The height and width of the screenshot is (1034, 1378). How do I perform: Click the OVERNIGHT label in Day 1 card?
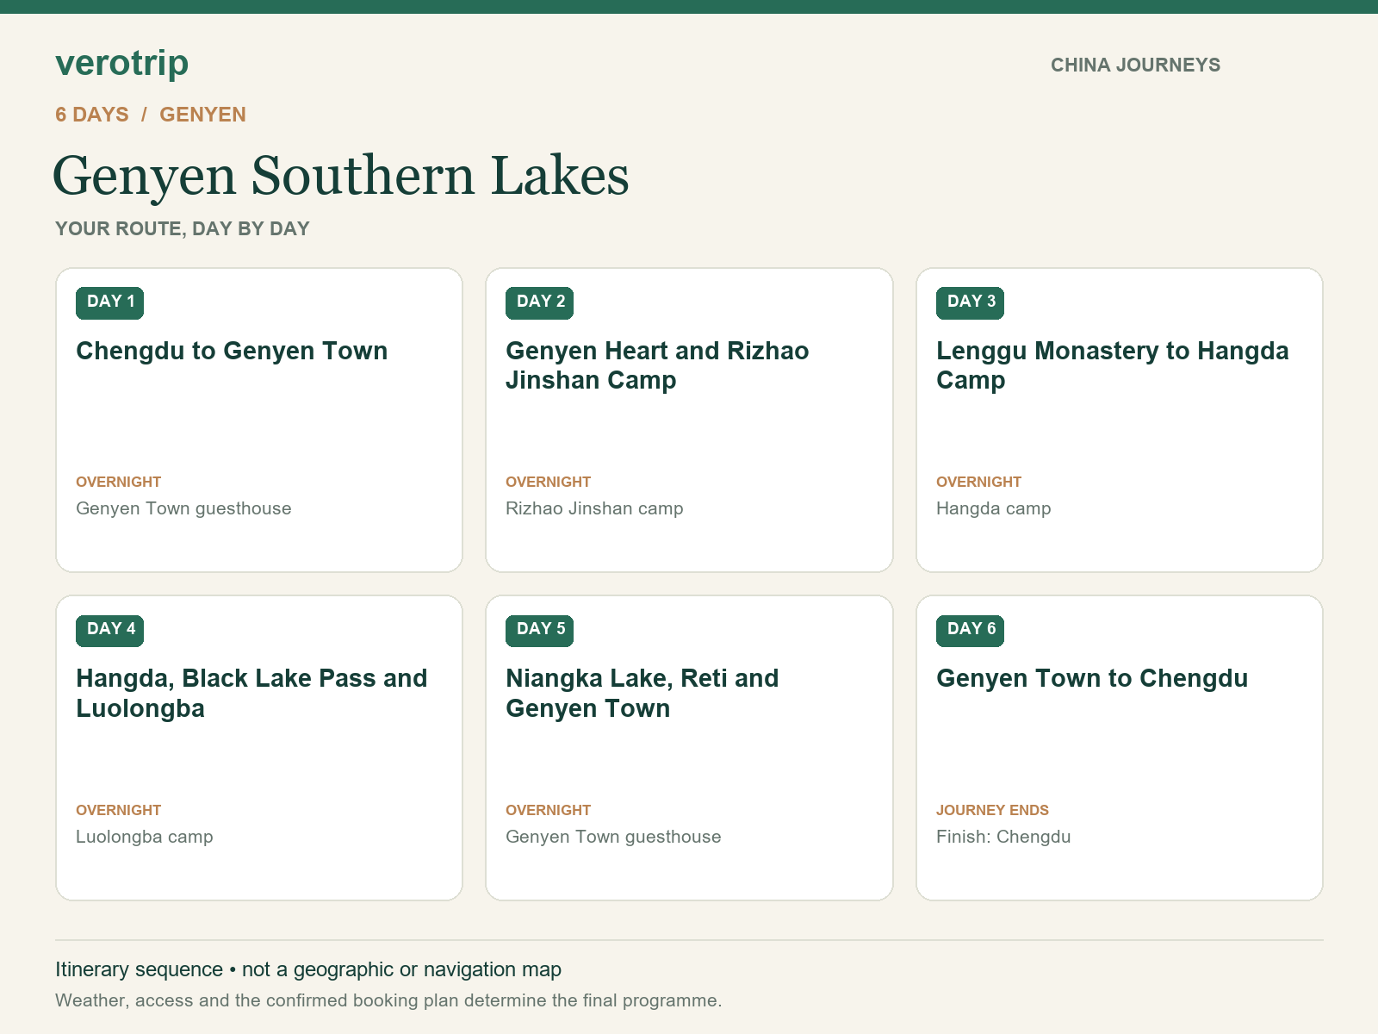(119, 483)
